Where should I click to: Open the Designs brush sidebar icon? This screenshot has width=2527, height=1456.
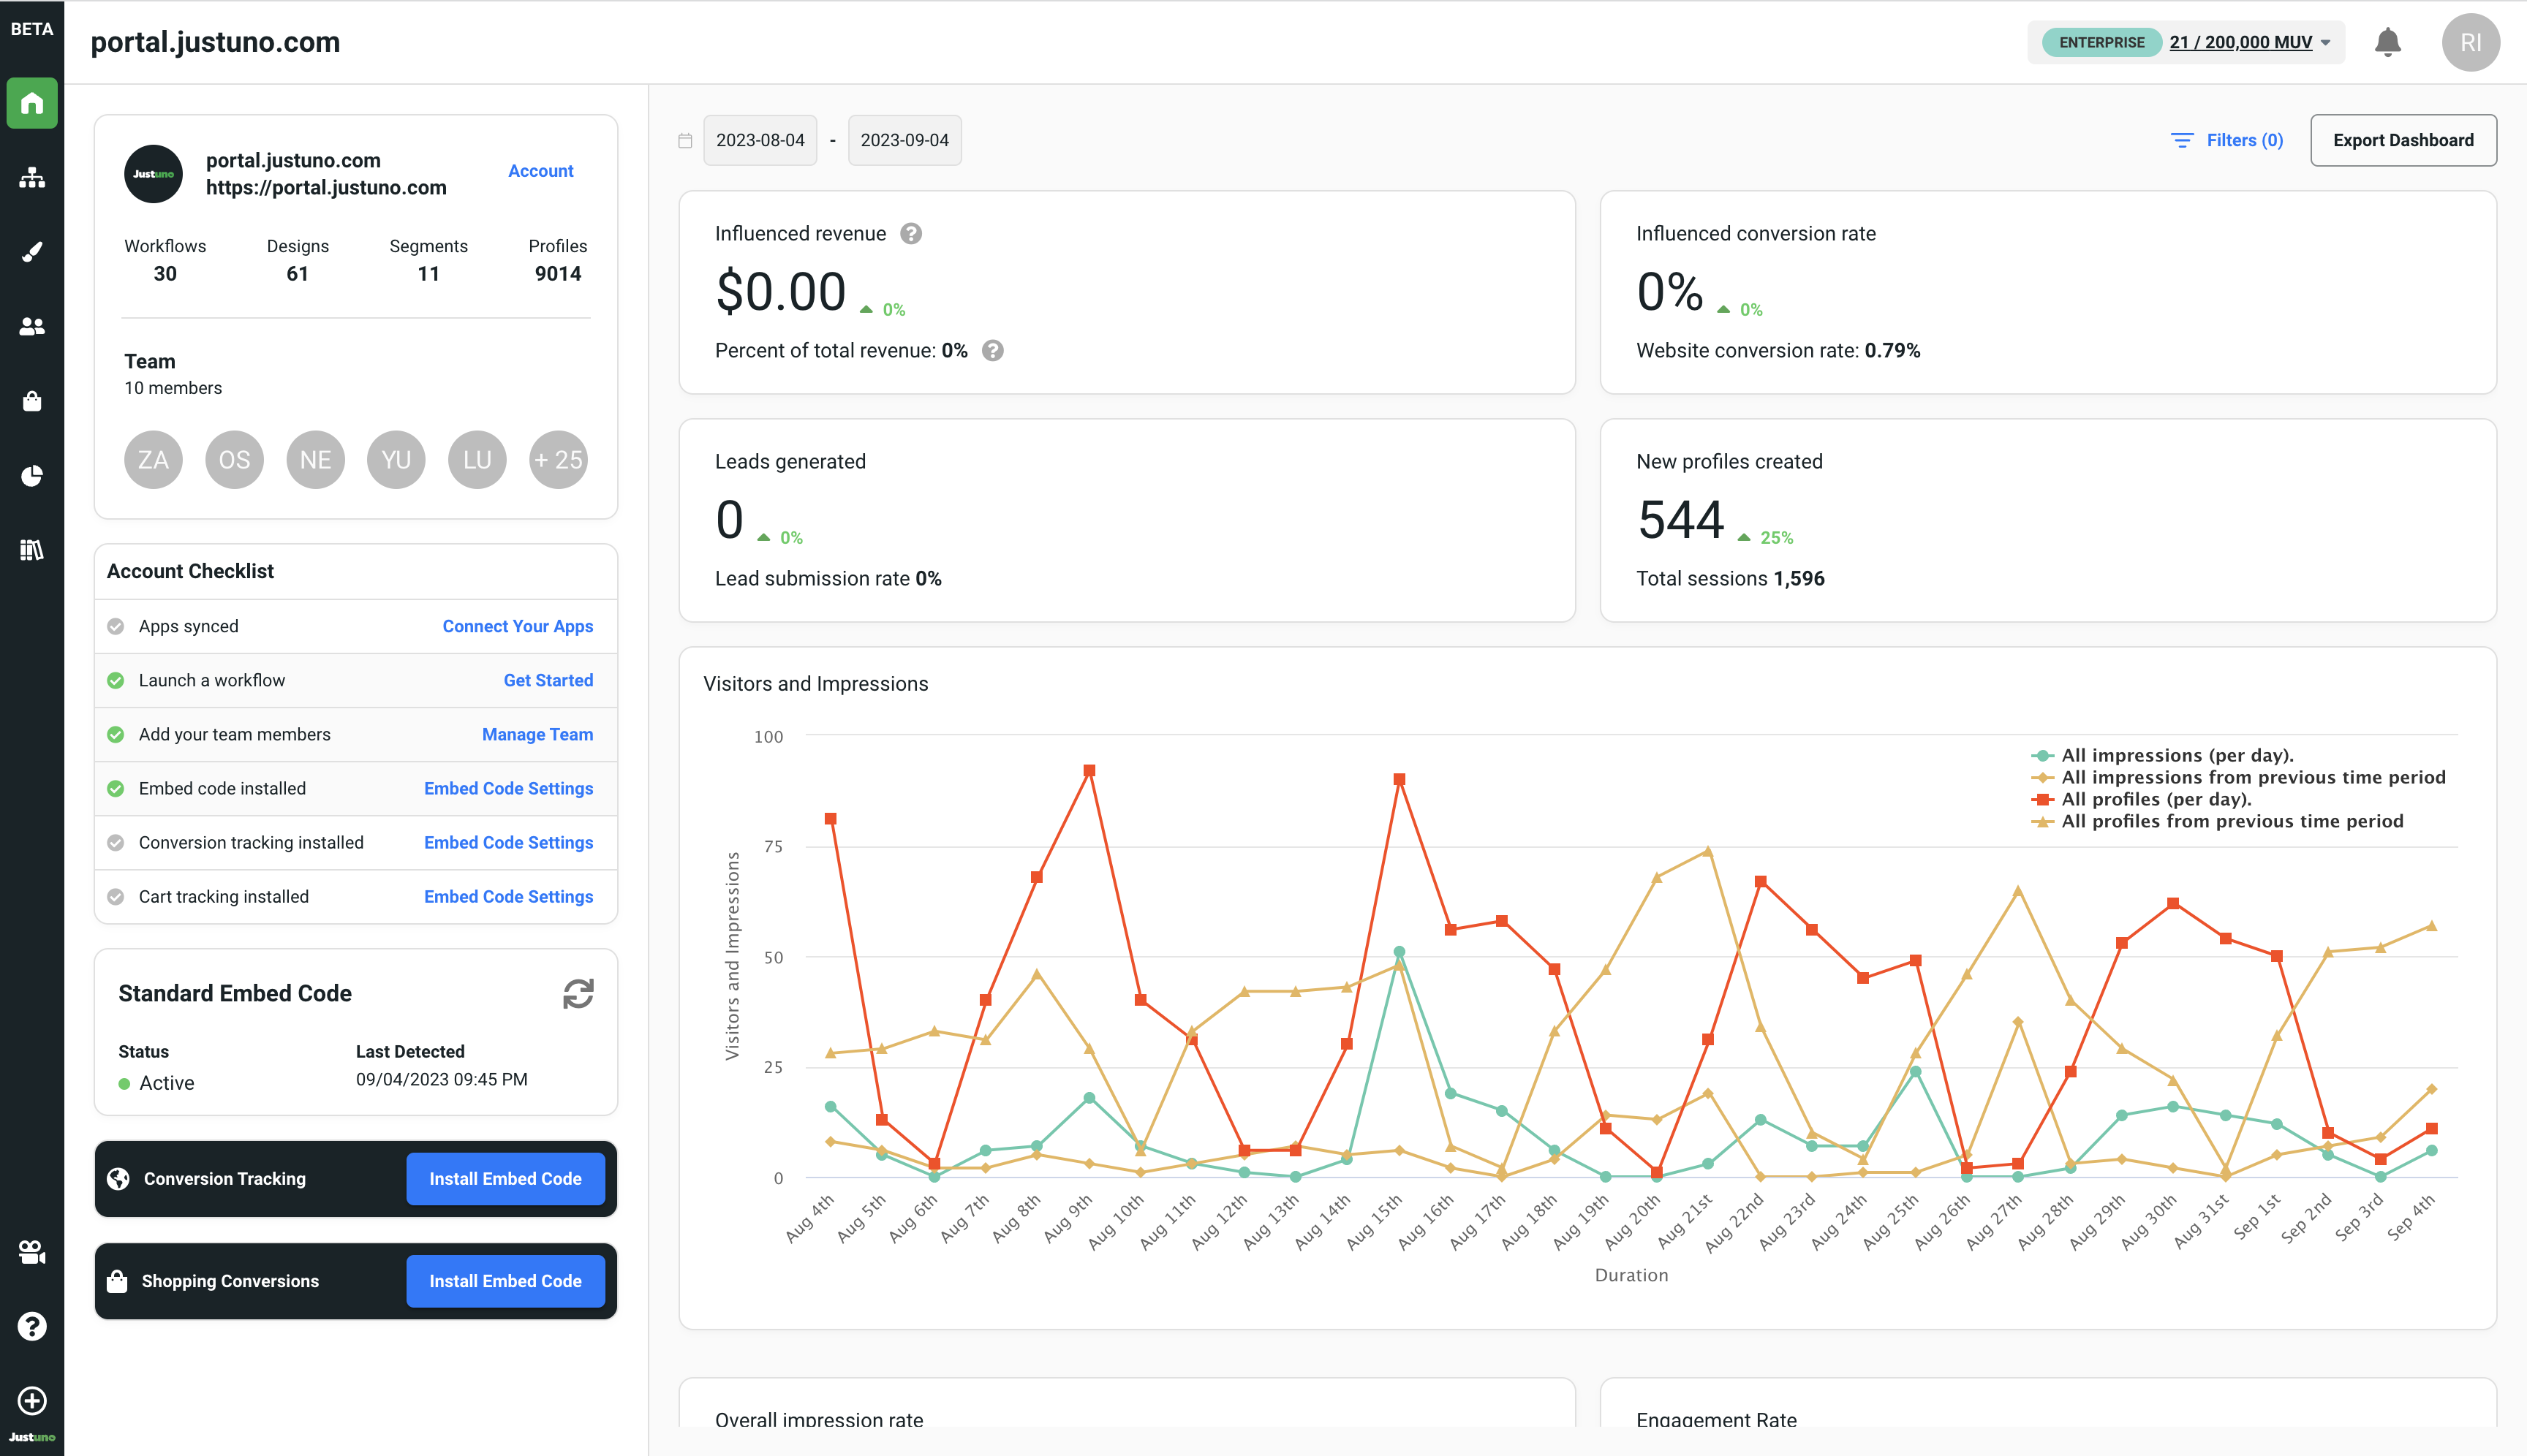(x=32, y=252)
